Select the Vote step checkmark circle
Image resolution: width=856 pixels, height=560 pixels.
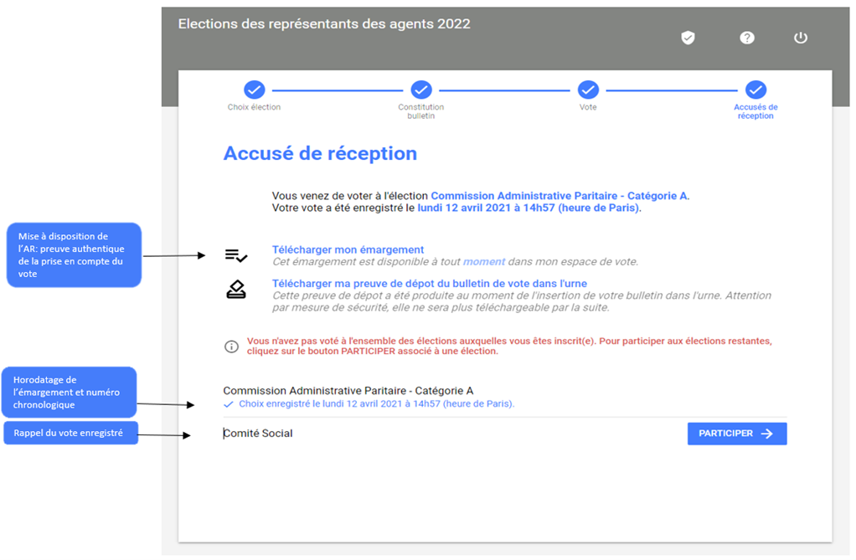pyautogui.click(x=588, y=90)
